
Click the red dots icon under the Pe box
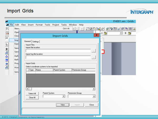(7, 33)
